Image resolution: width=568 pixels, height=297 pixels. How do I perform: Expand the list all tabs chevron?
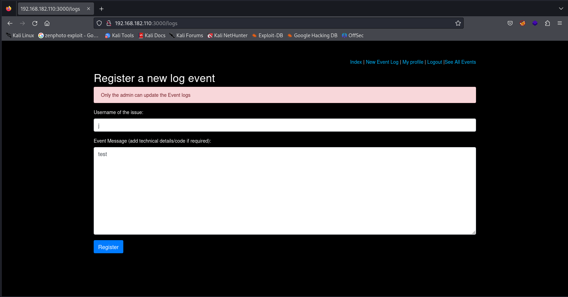(x=561, y=9)
